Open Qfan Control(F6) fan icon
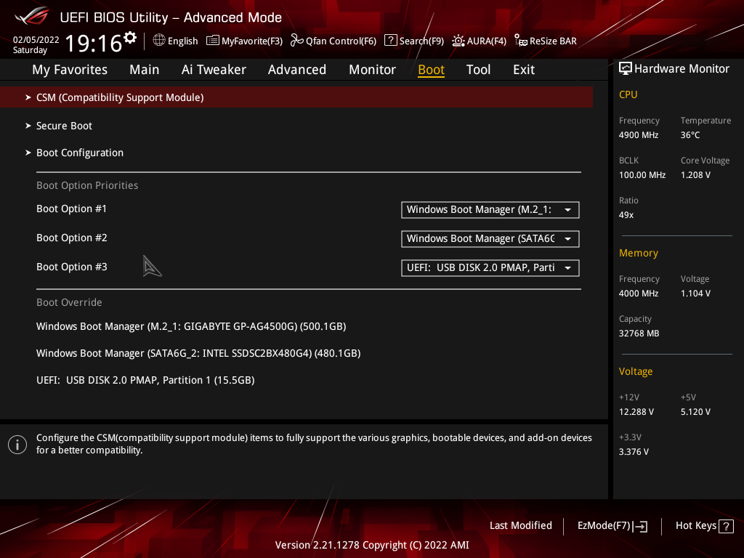 click(297, 41)
